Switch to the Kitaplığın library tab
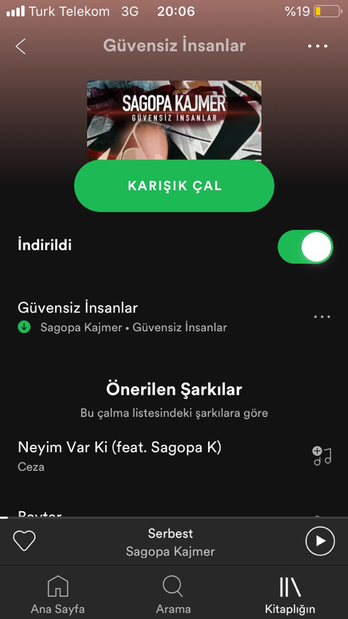Viewport: 348px width, 619px height. point(290,594)
